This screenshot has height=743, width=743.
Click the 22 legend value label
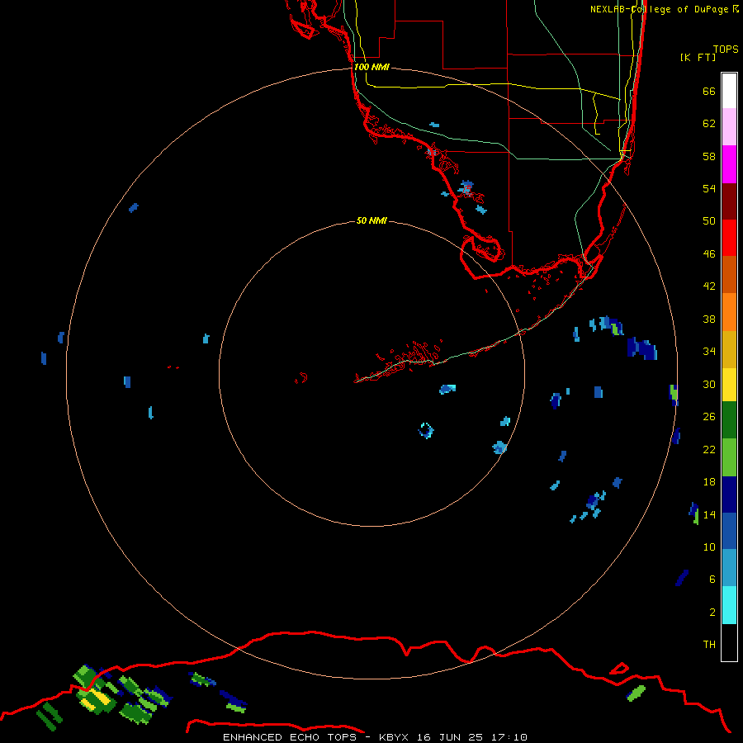click(x=709, y=449)
